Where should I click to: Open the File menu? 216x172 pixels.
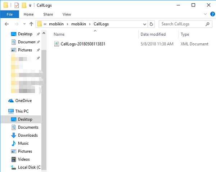[x=9, y=14]
